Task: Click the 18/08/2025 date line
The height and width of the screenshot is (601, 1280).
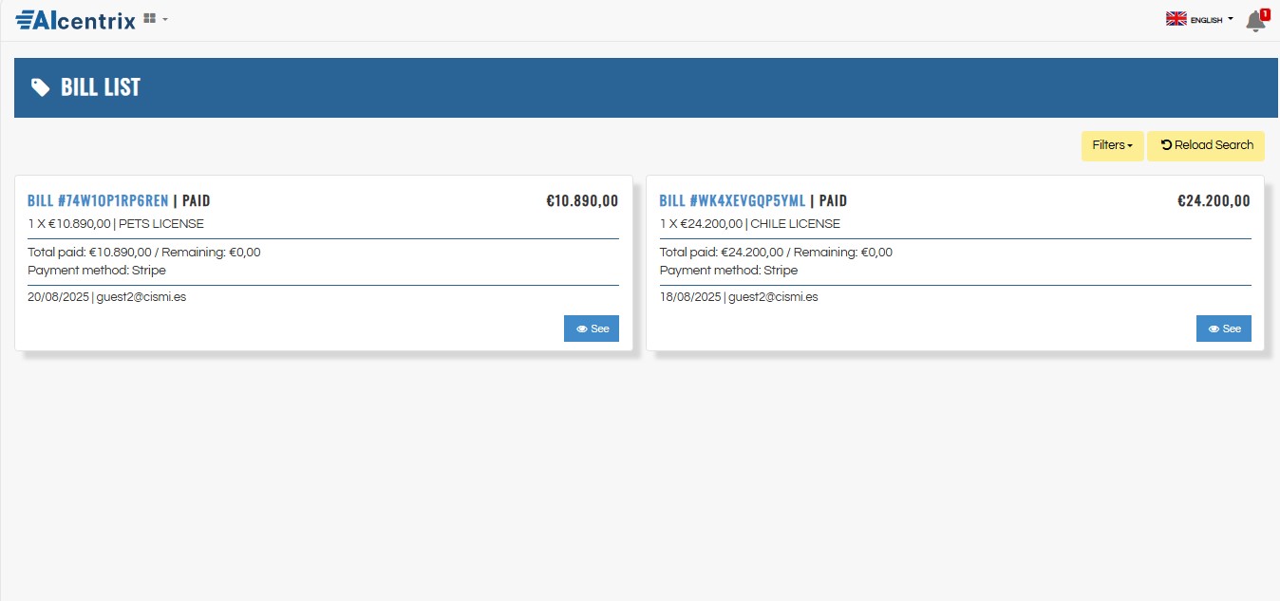Action: tap(689, 296)
